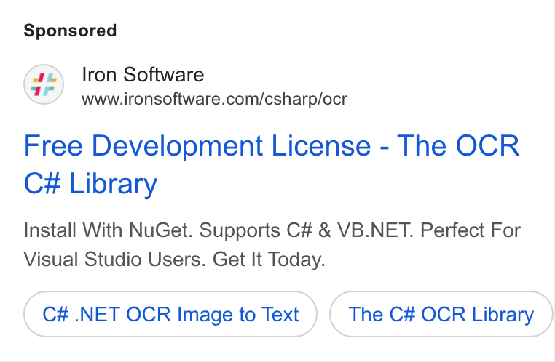Open the Free Development License ad headline
This screenshot has width=555, height=362.
[x=272, y=164]
